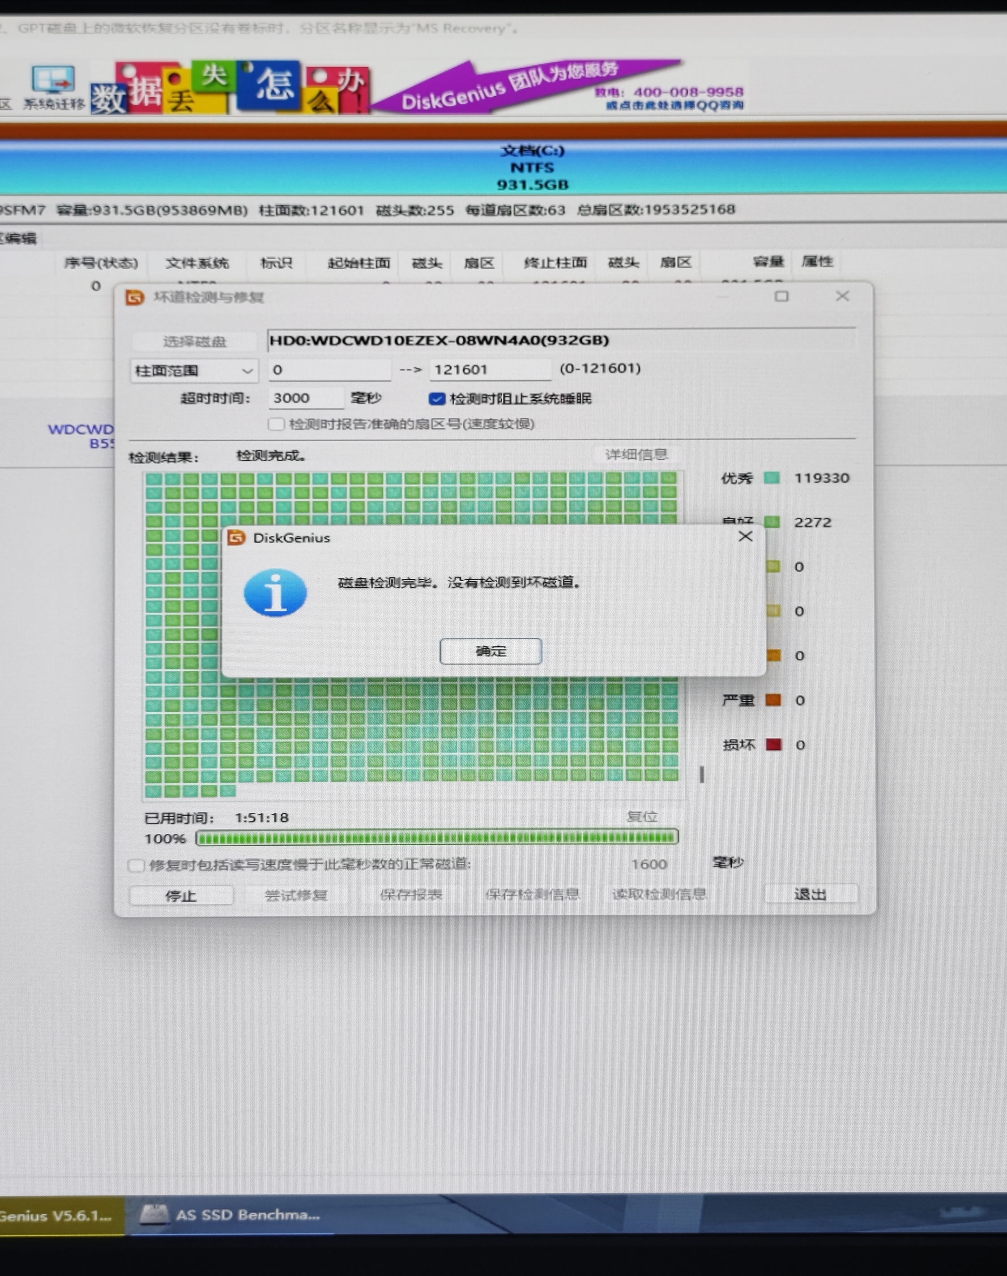
Task: Click the 读取检测信息 button
Action: point(659,894)
